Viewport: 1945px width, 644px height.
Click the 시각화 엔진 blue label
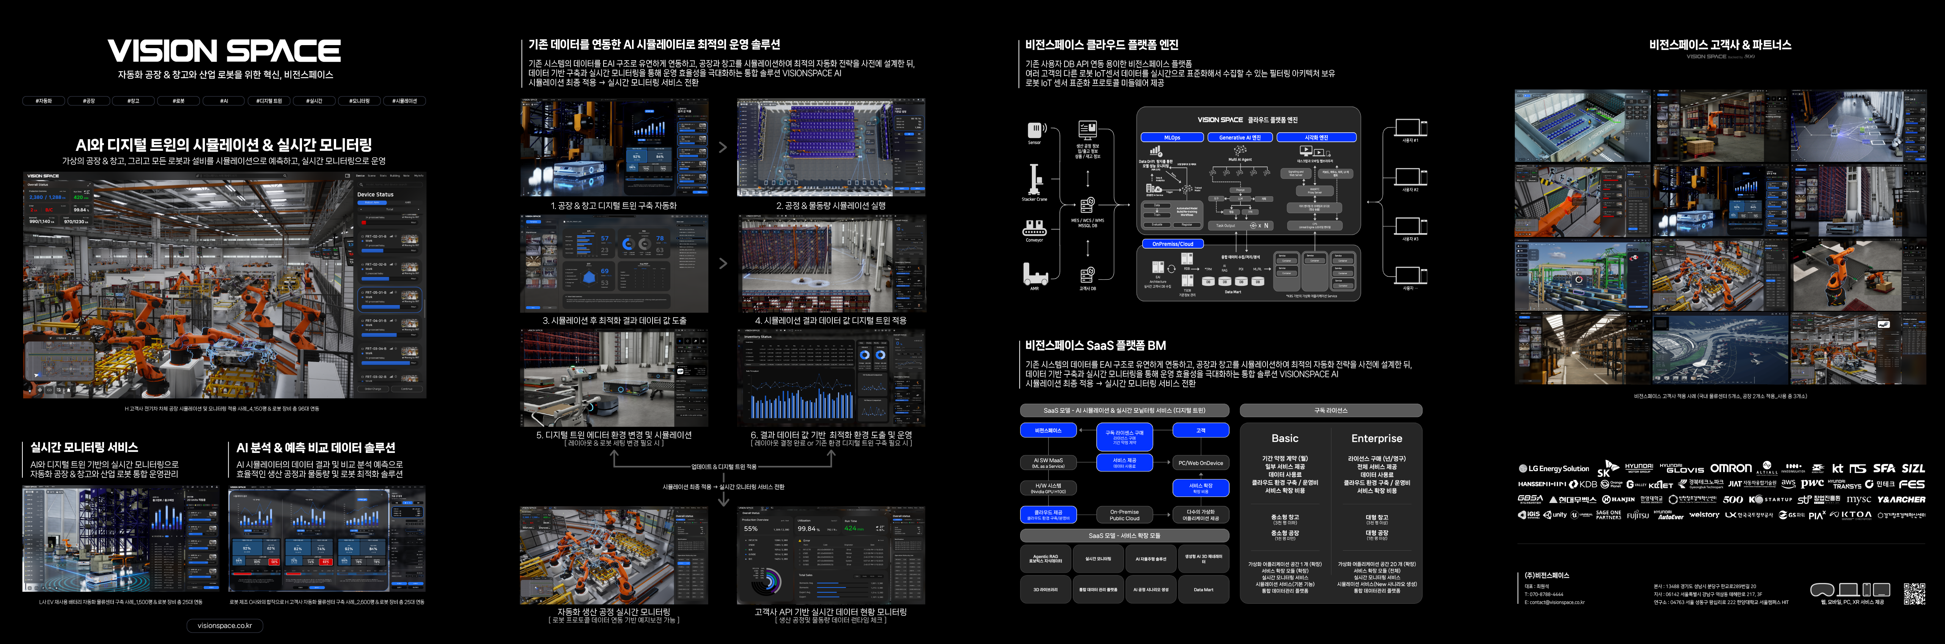[x=1317, y=137]
